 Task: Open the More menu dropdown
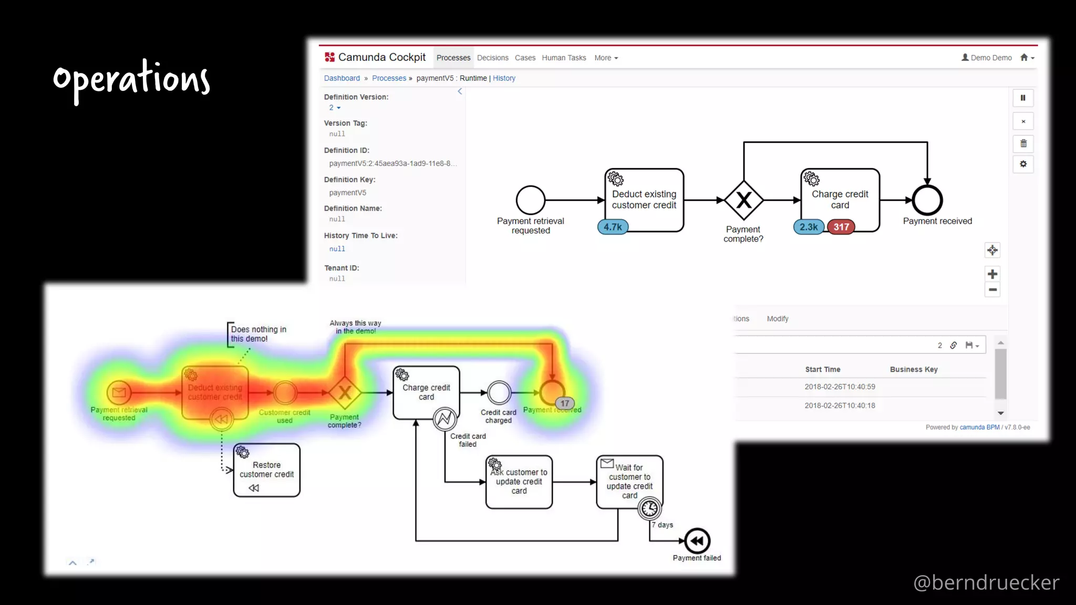tap(606, 58)
